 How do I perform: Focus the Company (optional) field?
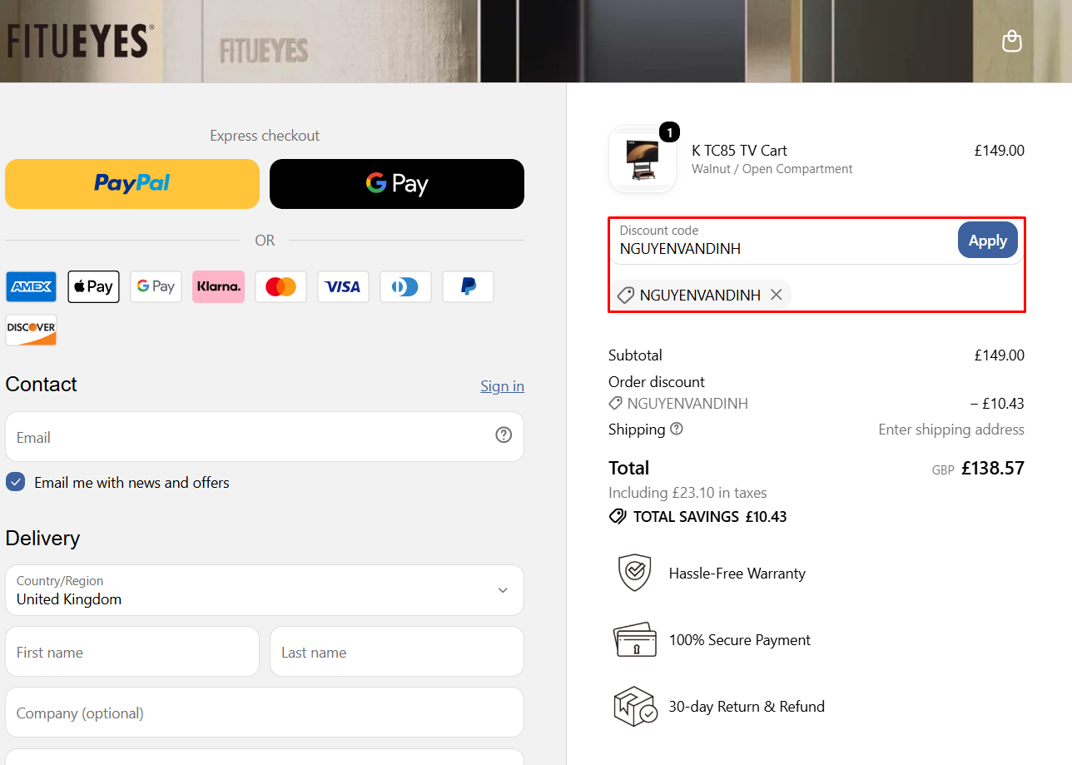point(265,713)
